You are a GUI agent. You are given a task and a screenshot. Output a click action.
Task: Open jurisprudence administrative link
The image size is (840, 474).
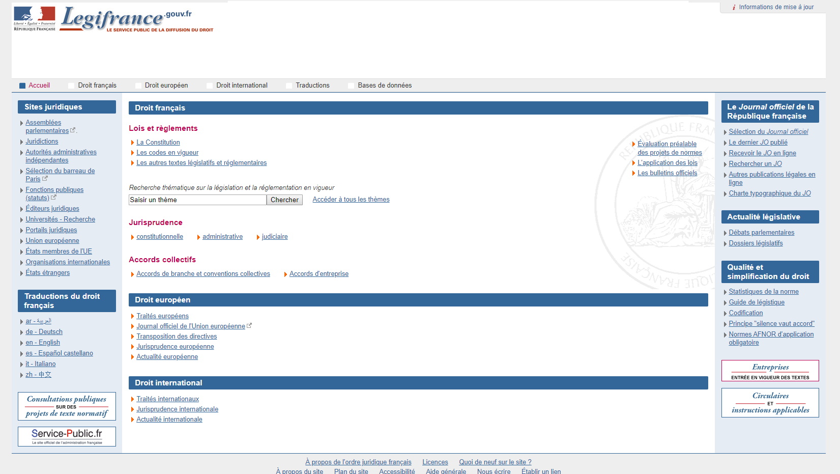222,237
